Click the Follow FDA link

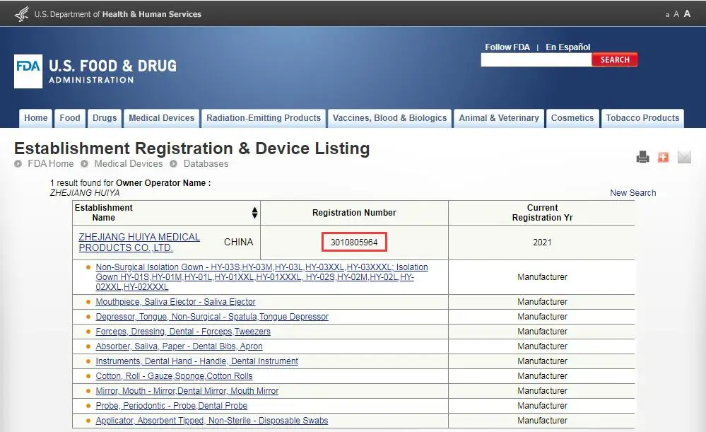click(x=507, y=47)
